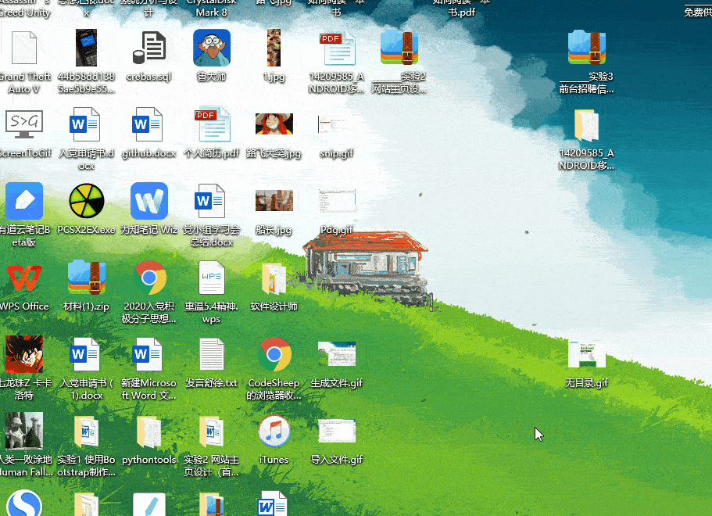Select the 44b58dd138 image file icon
Viewport: 712px width, 516px height.
[86, 48]
